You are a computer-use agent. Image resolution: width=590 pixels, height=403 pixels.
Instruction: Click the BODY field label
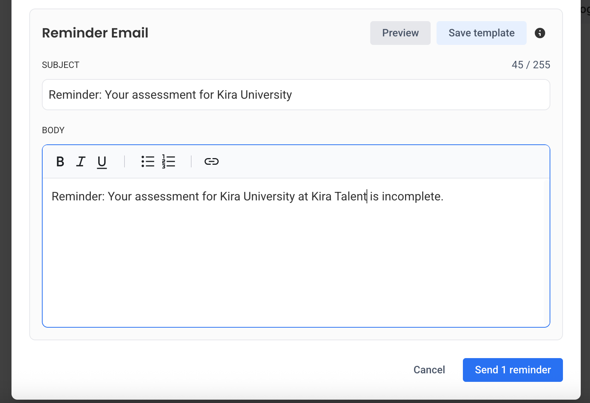coord(53,130)
